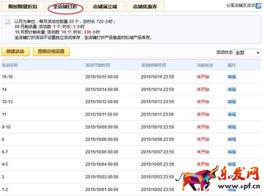Edit the activity named 8

[x=232, y=140]
